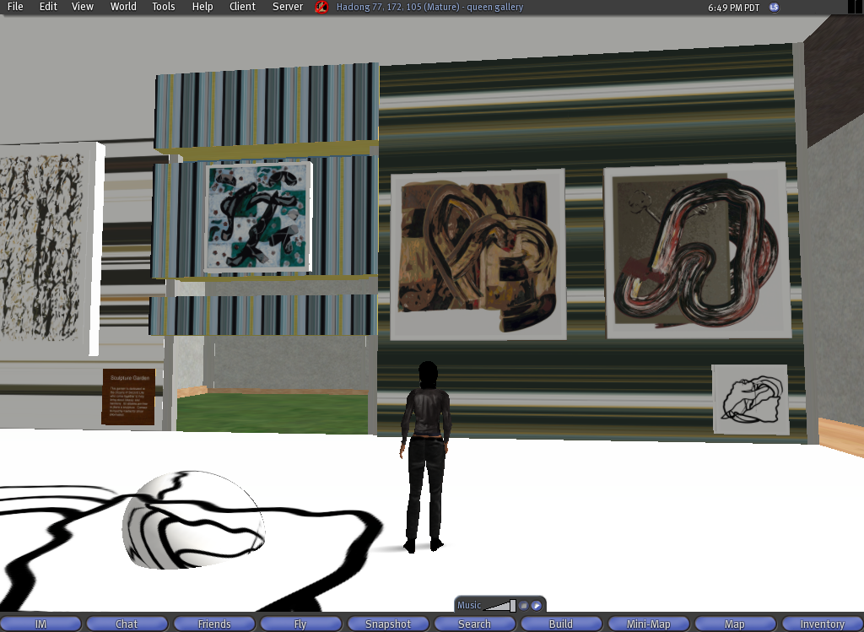864x632 pixels.
Task: Open the world Map
Action: pyautogui.click(x=735, y=624)
